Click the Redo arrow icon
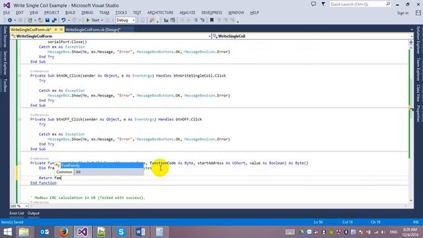The image size is (423, 238). (75, 20)
